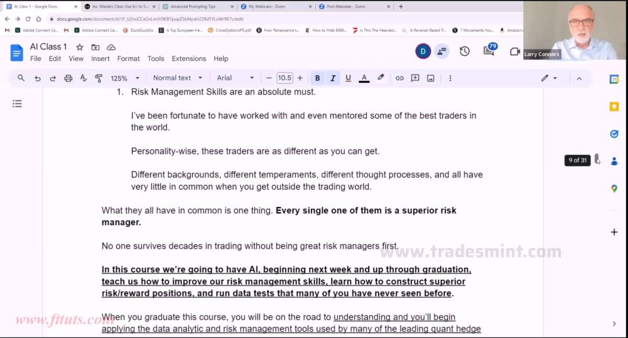Hide the side panel with the right chevron

[x=614, y=324]
